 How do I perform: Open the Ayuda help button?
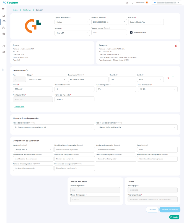pyautogui.click(x=174, y=217)
